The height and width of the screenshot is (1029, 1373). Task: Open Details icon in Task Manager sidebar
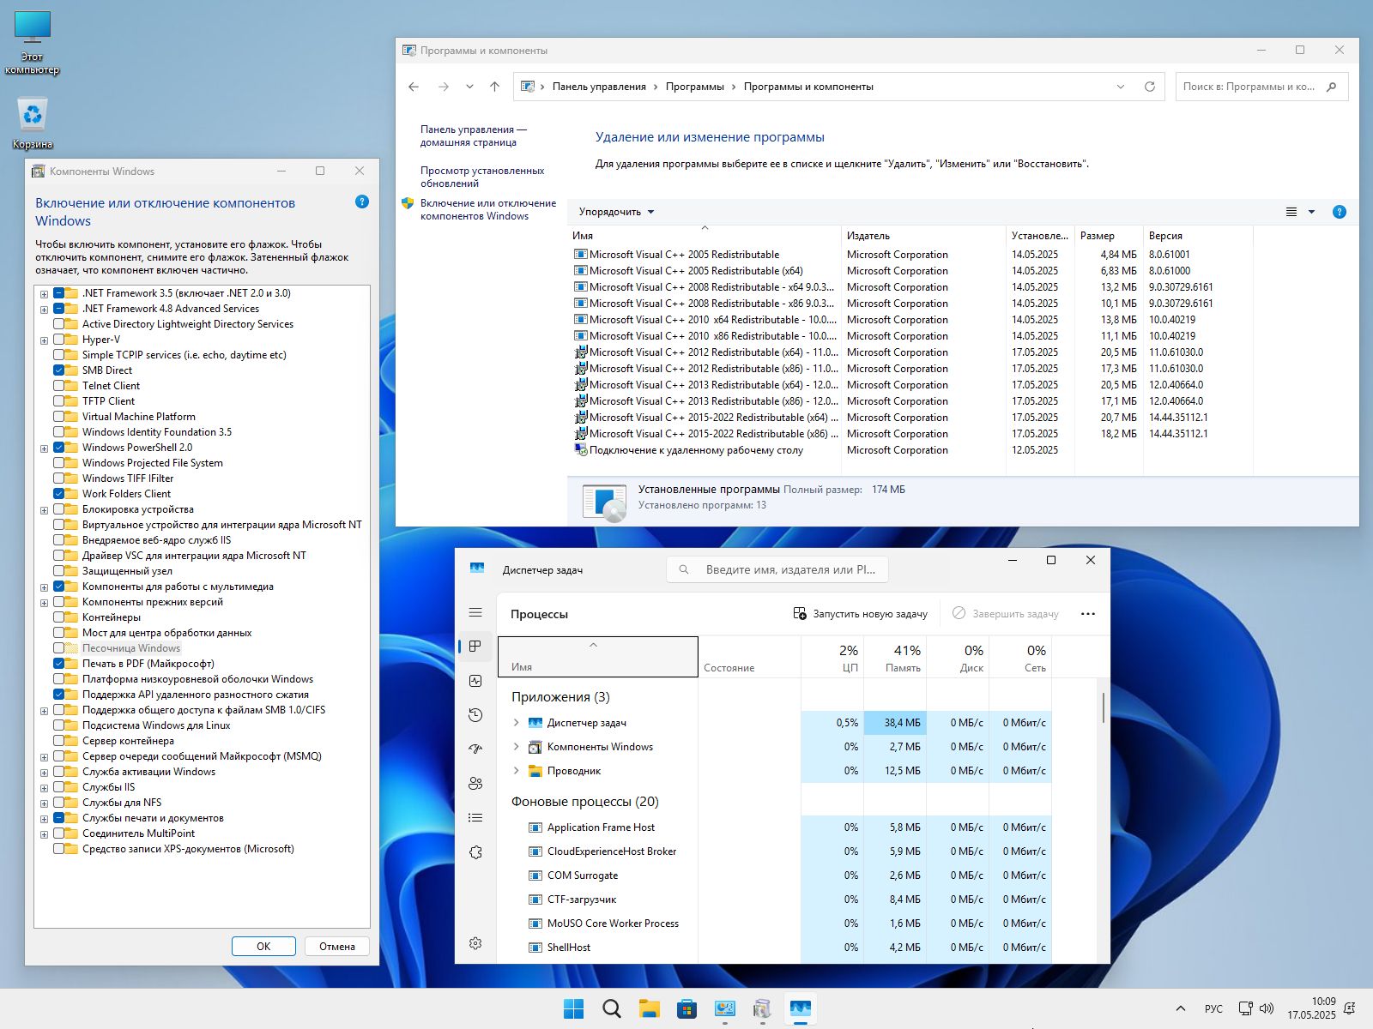tap(475, 818)
